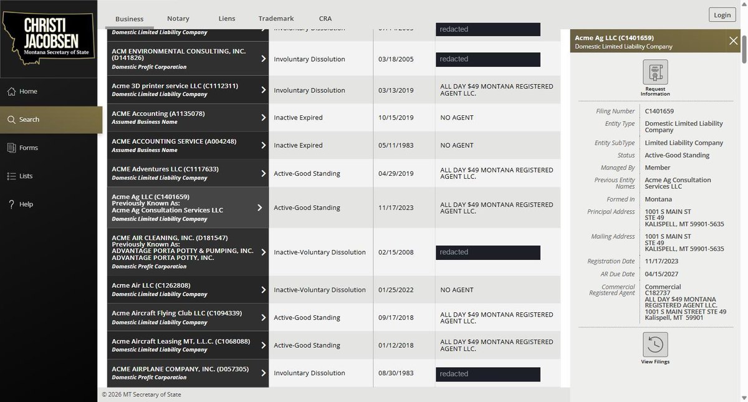Viewport: 748px width, 402px height.
Task: Switch to the Liens tab
Action: [x=227, y=19]
